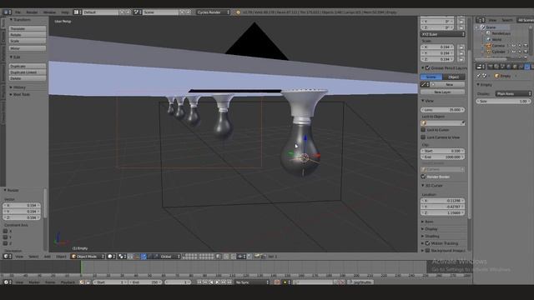
Task: Click the New Layer button
Action: (443, 92)
